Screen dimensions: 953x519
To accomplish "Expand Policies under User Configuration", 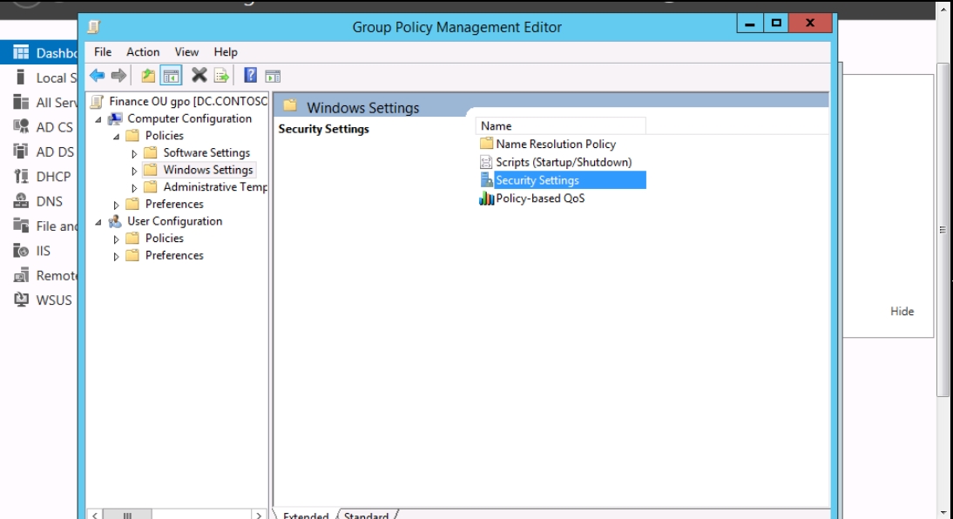I will click(116, 239).
